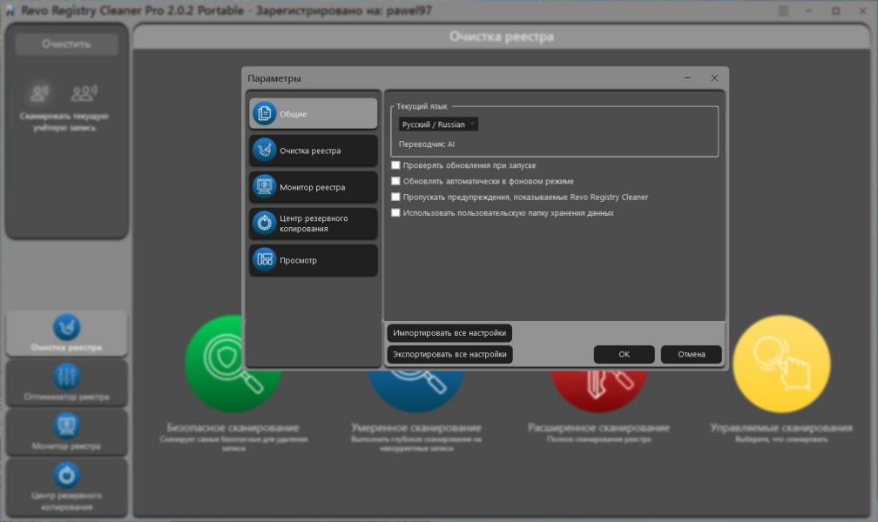Select the General (Общие) icon in Parameters sidebar

[x=264, y=114]
